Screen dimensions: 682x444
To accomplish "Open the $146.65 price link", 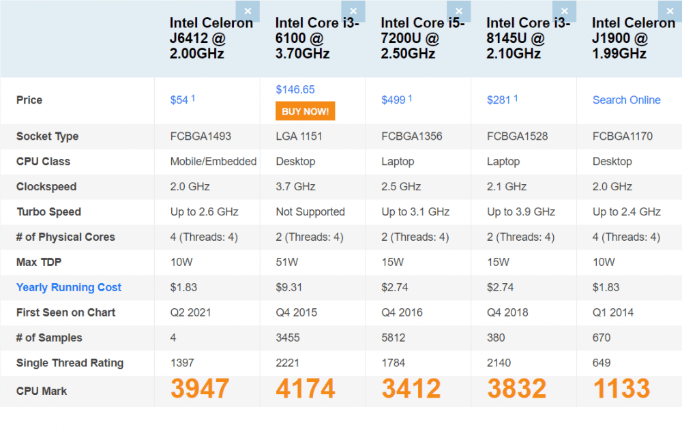I will point(295,89).
